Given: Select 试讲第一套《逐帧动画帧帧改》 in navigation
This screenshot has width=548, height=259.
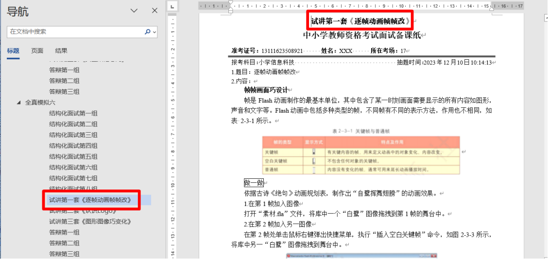Looking at the screenshot, I should (90, 200).
